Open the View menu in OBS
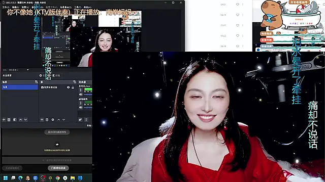The width and height of the screenshot is (325, 182). [25, 7]
